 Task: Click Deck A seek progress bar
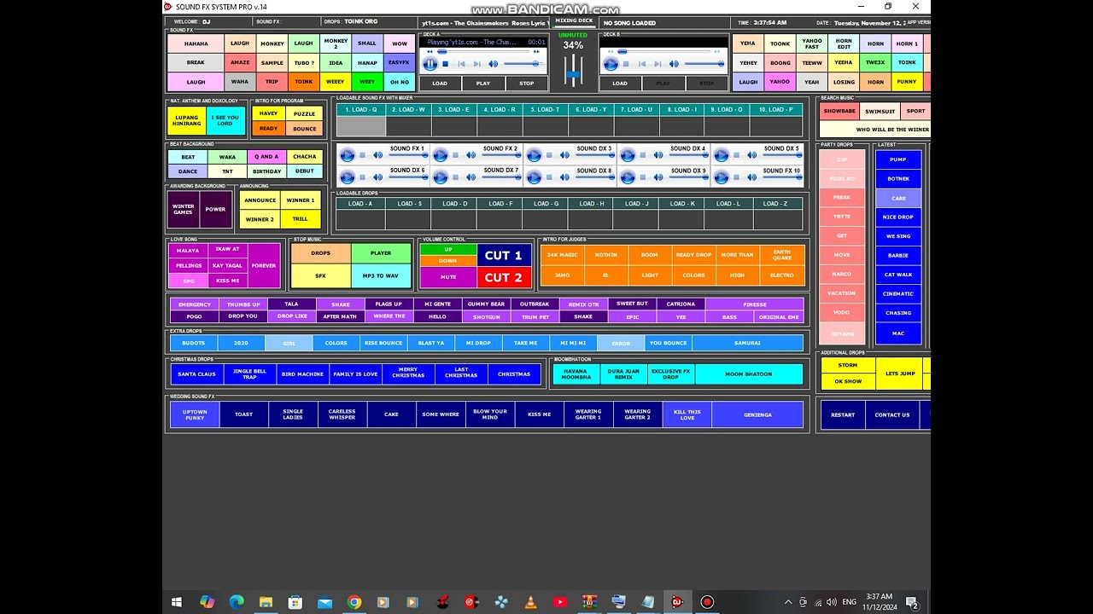(x=483, y=51)
